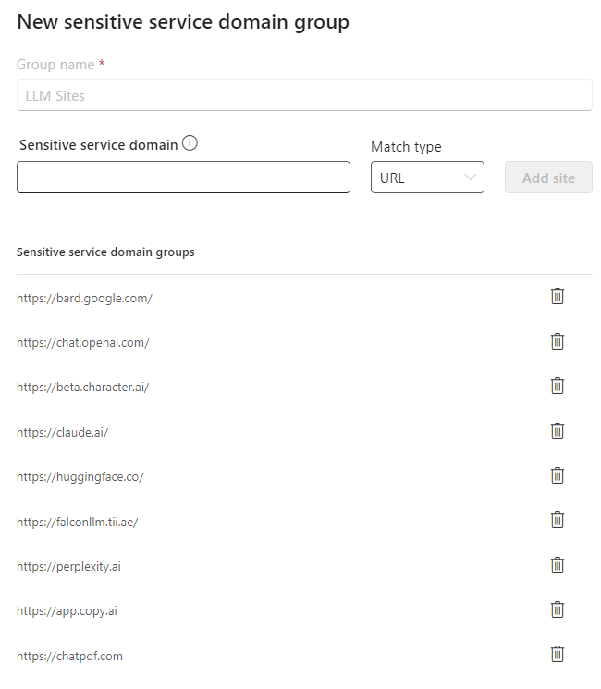Click the https://bard.google.com/ entry text
The image size is (601, 689).
[x=84, y=298]
